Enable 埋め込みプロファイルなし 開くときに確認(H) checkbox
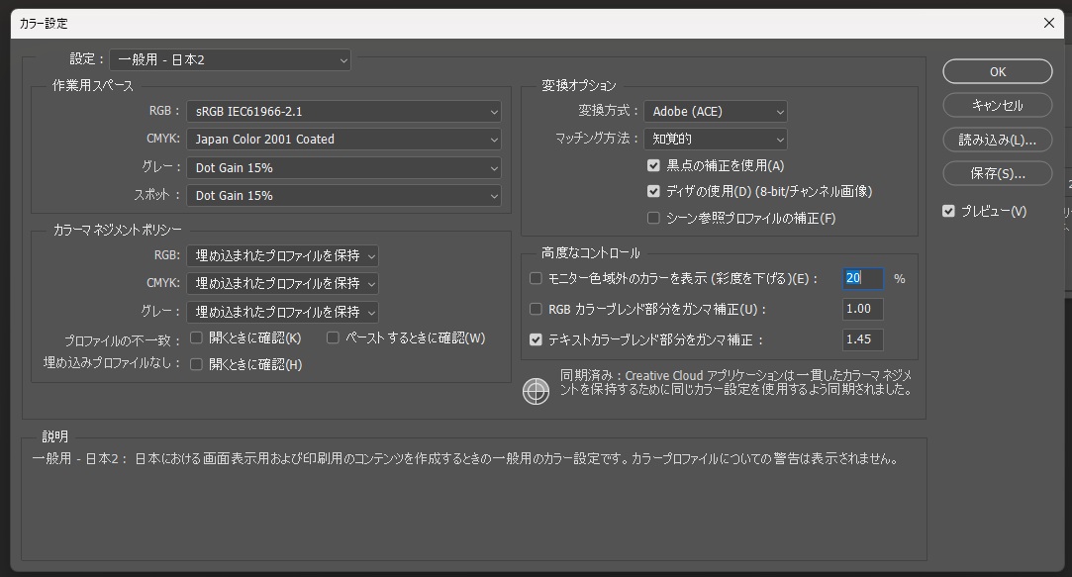The width and height of the screenshot is (1072, 577). coord(196,364)
